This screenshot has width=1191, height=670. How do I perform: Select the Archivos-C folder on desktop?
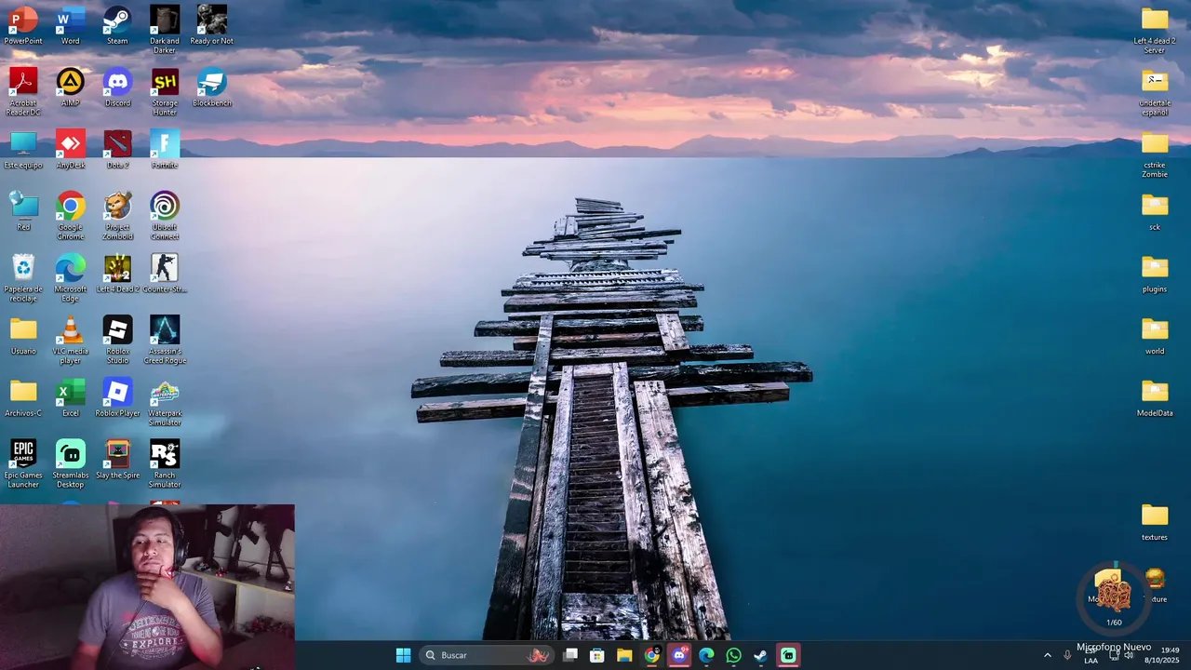tap(23, 398)
